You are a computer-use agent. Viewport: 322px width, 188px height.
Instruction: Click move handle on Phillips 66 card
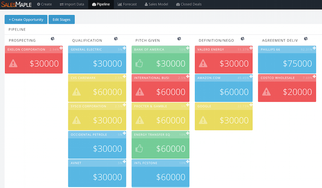pos(314,48)
